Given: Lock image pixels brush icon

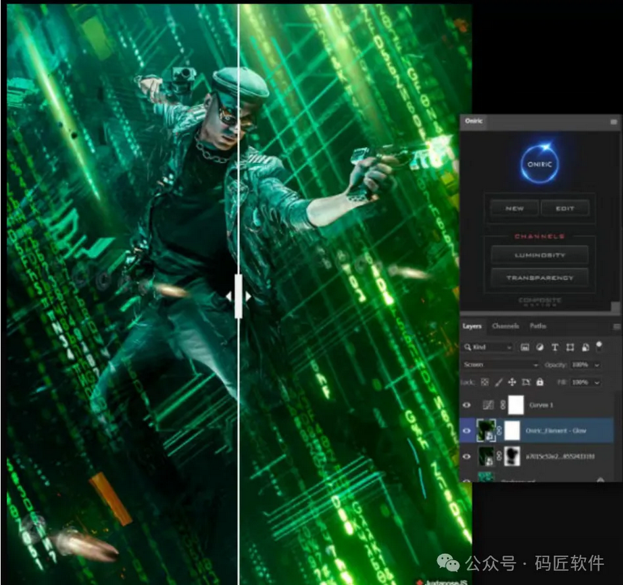Looking at the screenshot, I should tap(499, 382).
